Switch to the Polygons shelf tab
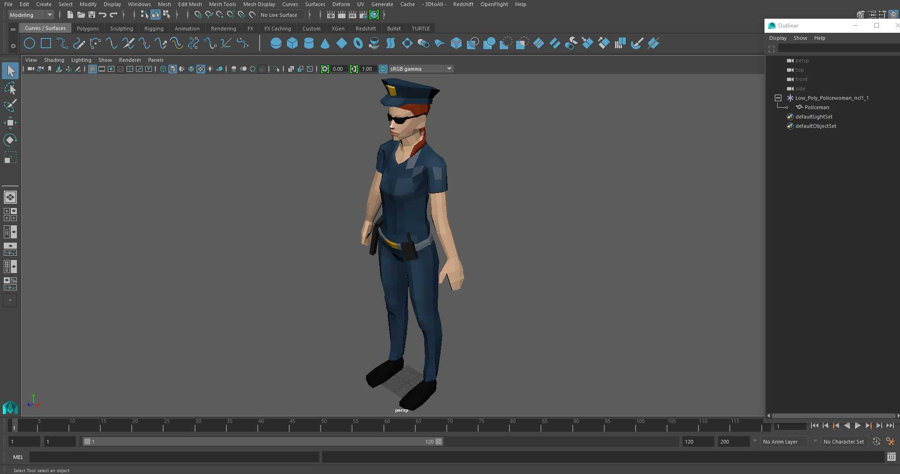The height and width of the screenshot is (474, 900). point(88,29)
